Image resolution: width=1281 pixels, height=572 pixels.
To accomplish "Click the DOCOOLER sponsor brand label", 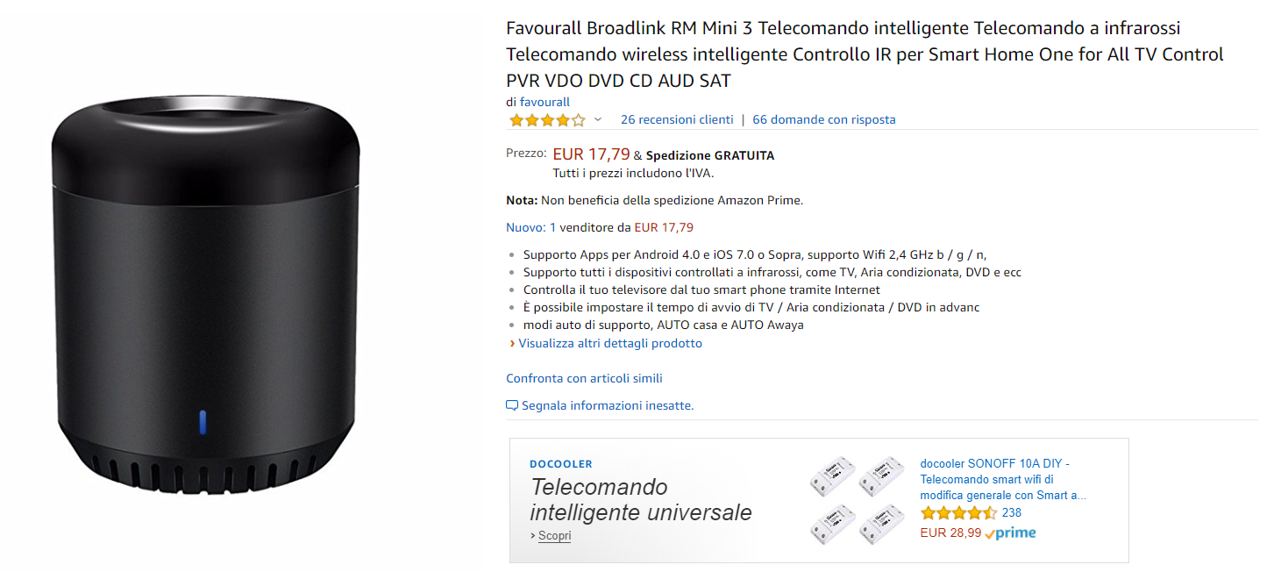I will pos(561,464).
